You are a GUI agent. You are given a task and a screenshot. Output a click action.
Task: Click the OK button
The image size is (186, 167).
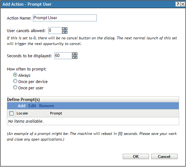[x=136, y=156]
